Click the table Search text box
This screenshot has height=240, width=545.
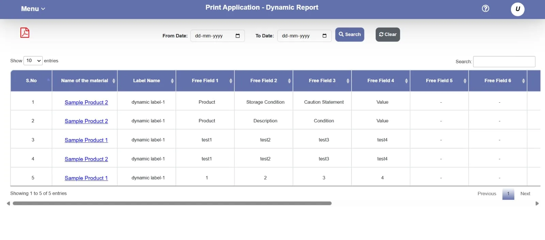coord(504,62)
